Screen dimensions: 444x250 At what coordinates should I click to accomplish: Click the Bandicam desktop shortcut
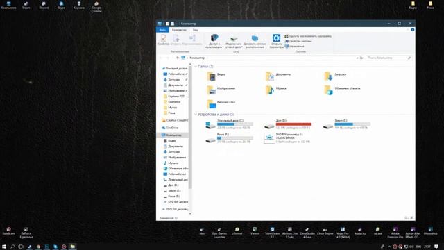click(x=8, y=231)
